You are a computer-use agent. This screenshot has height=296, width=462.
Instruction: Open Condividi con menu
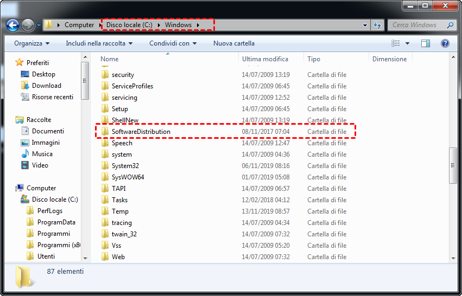click(x=173, y=43)
